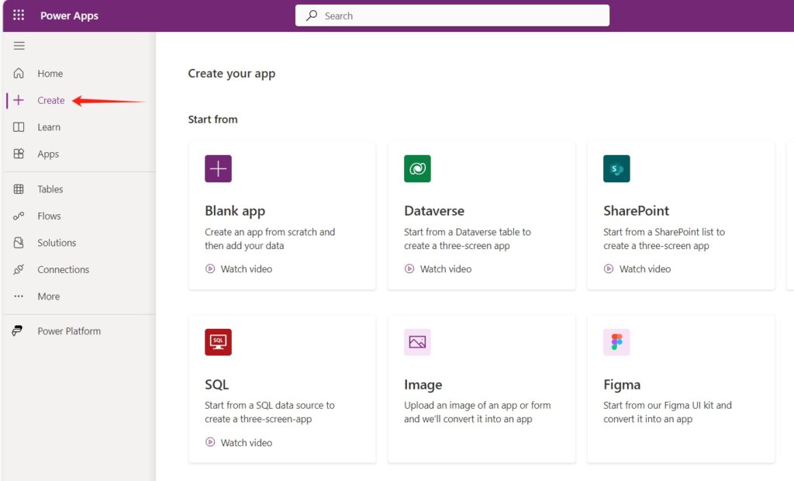
Task: Click the Flows connector icon
Action: click(x=19, y=216)
